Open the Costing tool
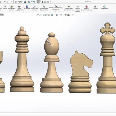Viewport: 116px width, 116px height. tap(95, 7)
